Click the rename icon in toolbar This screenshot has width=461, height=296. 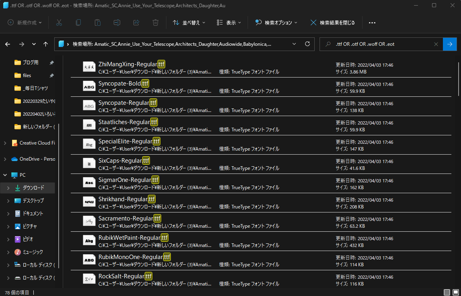117,22
